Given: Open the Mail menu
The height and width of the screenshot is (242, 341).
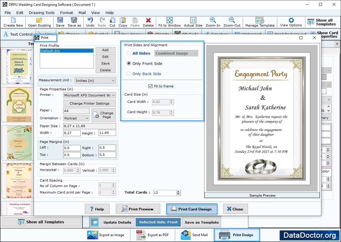Looking at the screenshot, I should [82, 13].
